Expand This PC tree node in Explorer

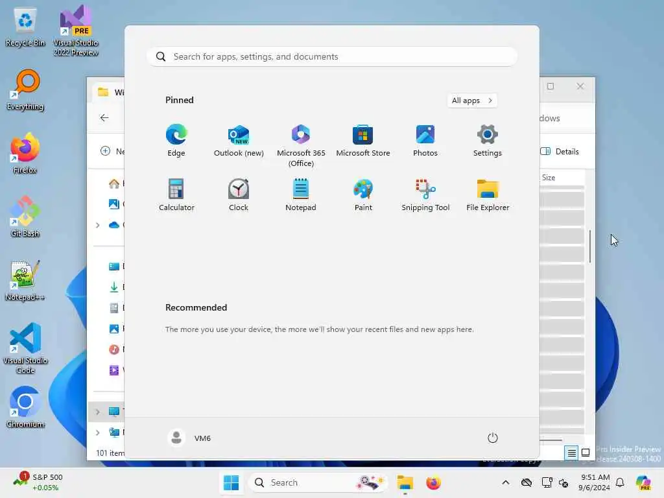coord(97,412)
